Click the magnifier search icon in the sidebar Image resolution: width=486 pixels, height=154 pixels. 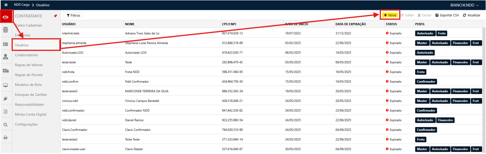pos(6,125)
